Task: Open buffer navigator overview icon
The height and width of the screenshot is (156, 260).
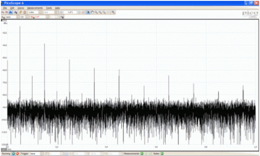Action: click(61, 12)
